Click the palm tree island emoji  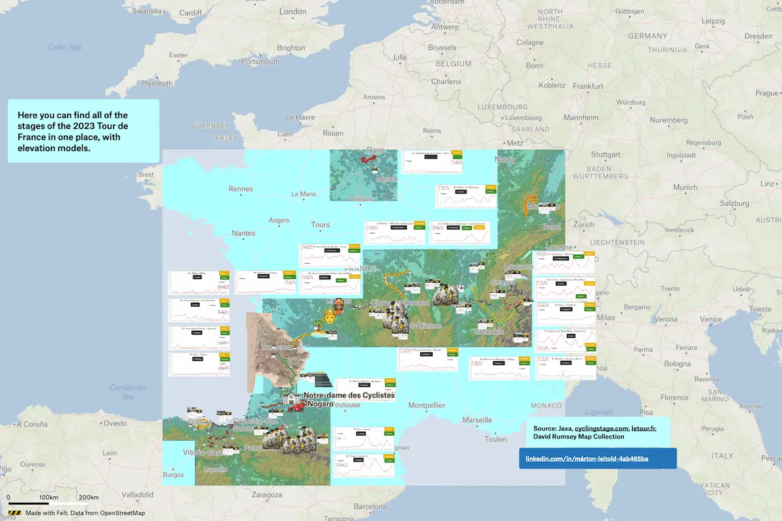coord(319,329)
